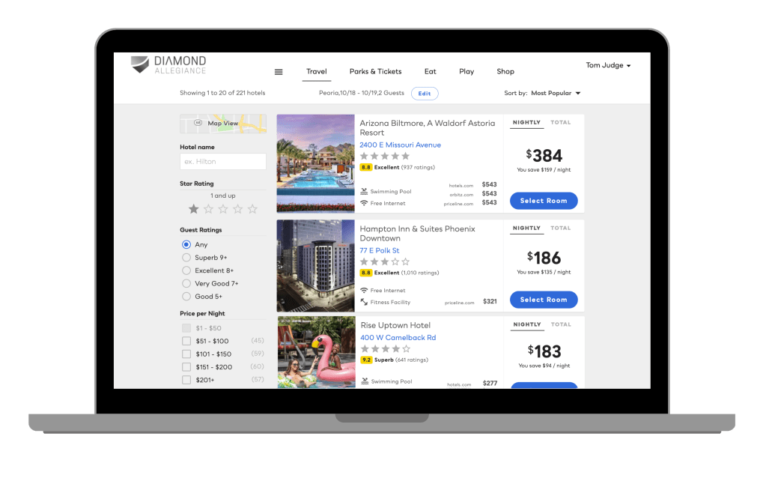Check the $151 - $200 price filter
The width and height of the screenshot is (766, 481).
186,367
